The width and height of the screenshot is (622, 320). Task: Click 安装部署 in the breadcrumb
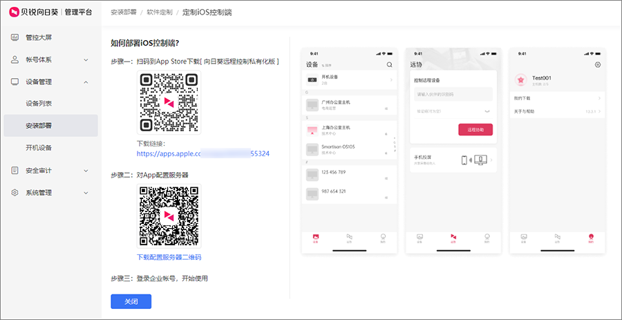click(x=124, y=12)
